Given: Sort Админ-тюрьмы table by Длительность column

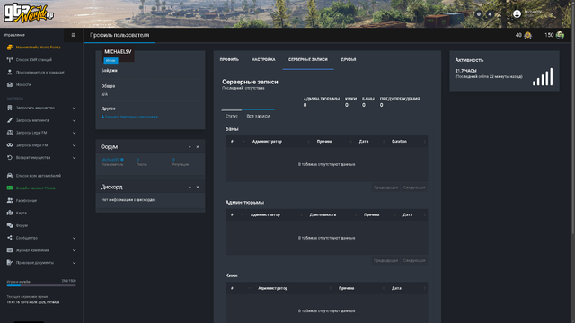Looking at the screenshot, I should [331, 215].
